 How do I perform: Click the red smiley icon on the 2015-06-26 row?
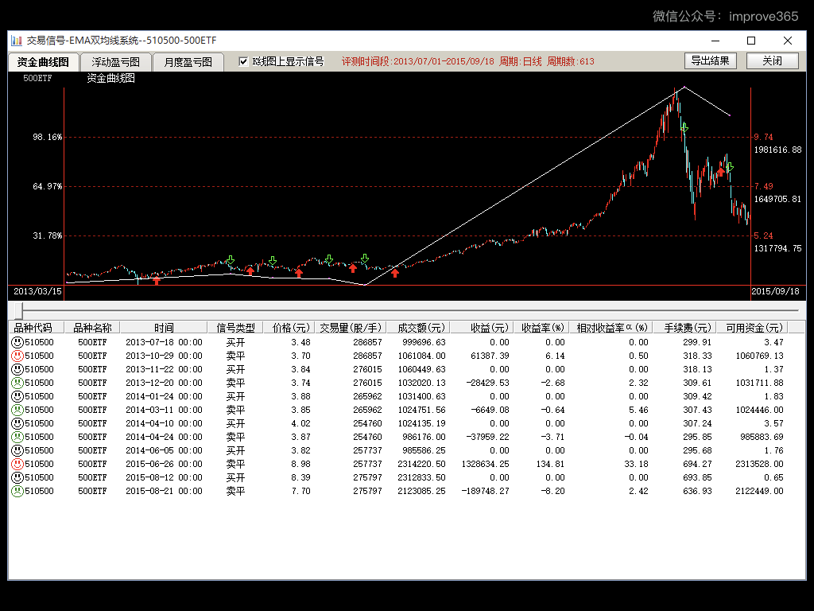[17, 464]
